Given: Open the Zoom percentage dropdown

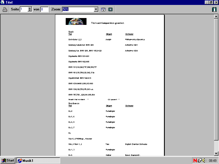Looking at the screenshot, I should [x=96, y=9].
